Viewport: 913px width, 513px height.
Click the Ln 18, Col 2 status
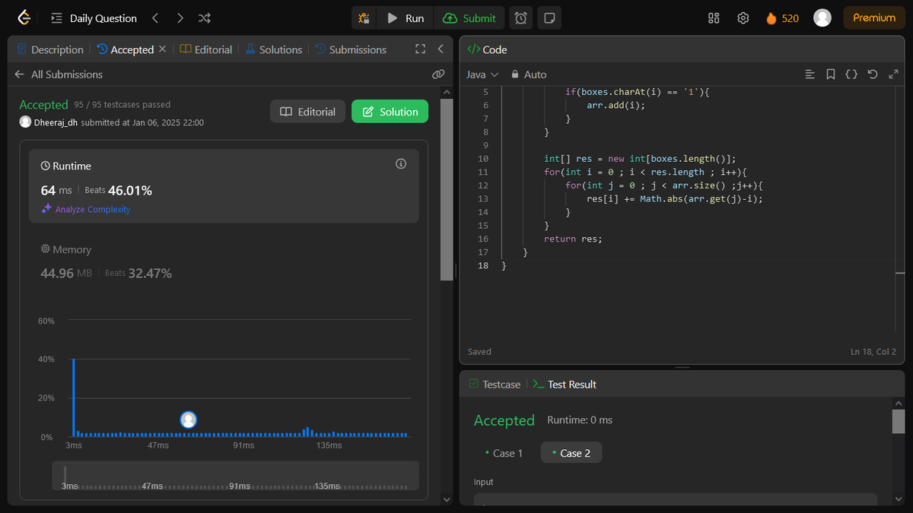click(873, 352)
